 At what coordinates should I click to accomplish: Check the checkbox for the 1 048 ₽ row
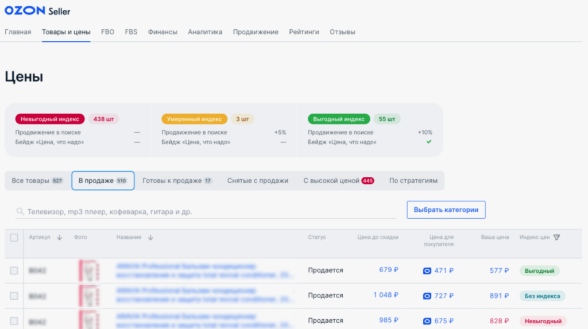click(x=14, y=296)
